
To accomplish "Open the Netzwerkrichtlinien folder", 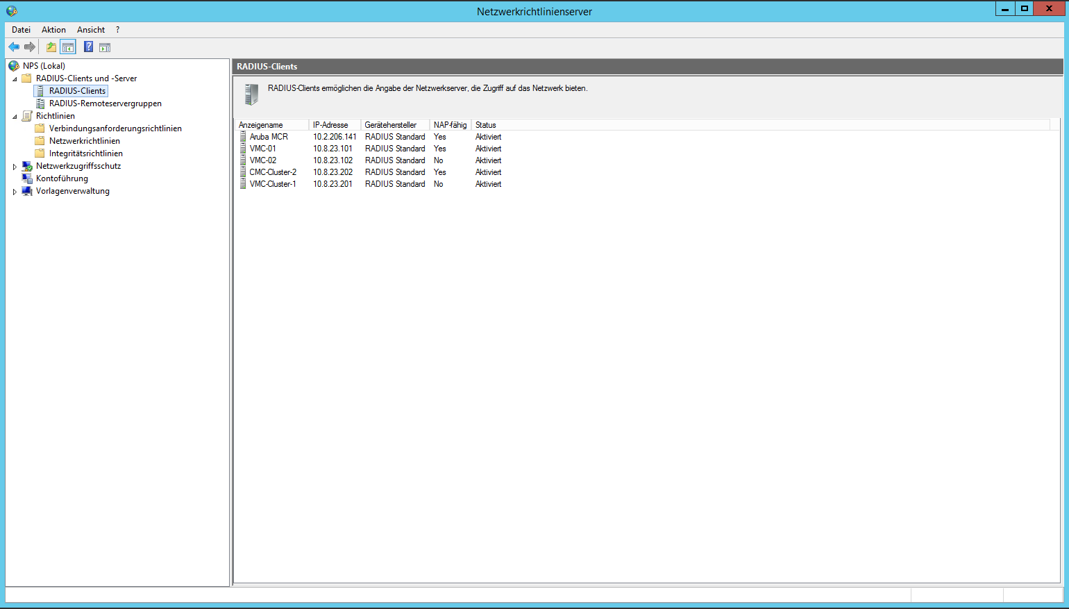I will pos(84,141).
